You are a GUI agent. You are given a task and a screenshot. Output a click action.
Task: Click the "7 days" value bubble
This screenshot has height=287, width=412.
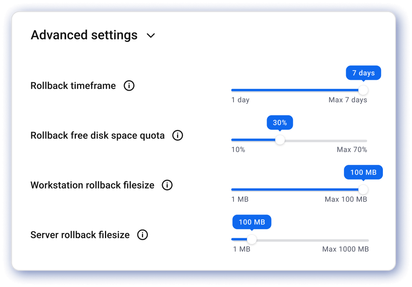[x=364, y=73]
